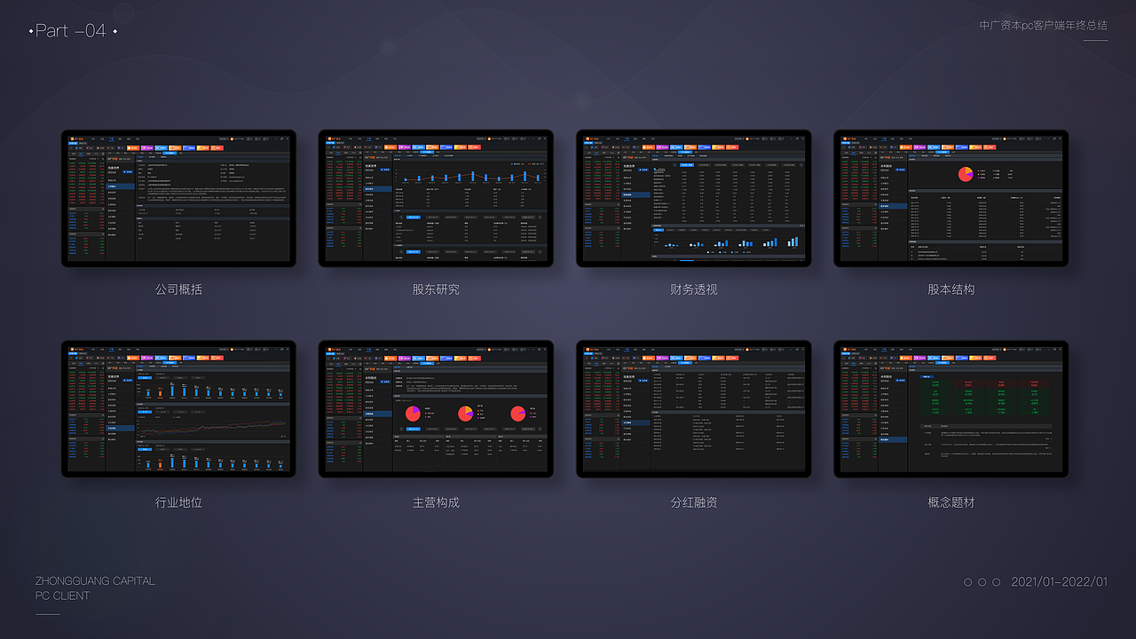Viewport: 1136px width, 639px height.
Task: Click the 公司概括 caption text
Action: [178, 289]
